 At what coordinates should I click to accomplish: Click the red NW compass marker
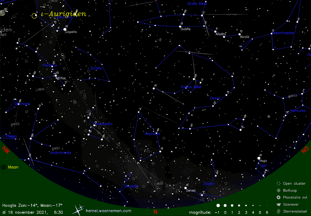[6, 149]
